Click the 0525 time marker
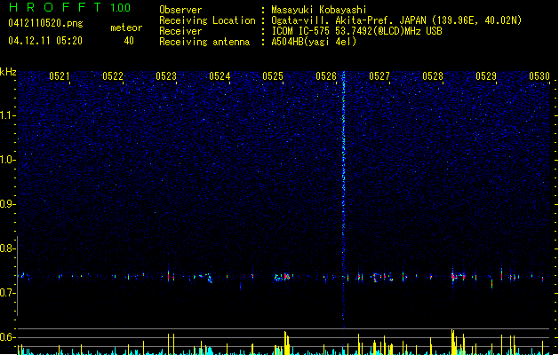 273,76
